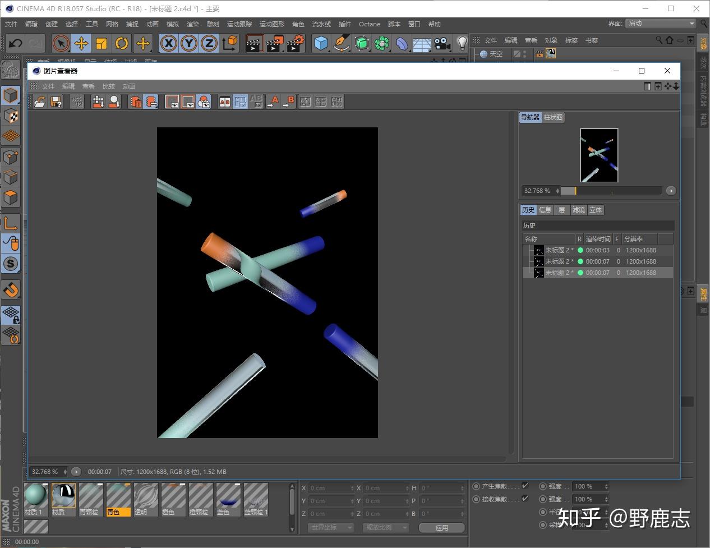Open the 缩放比例 dropdown
Screen dimensions: 710x548
pos(386,528)
